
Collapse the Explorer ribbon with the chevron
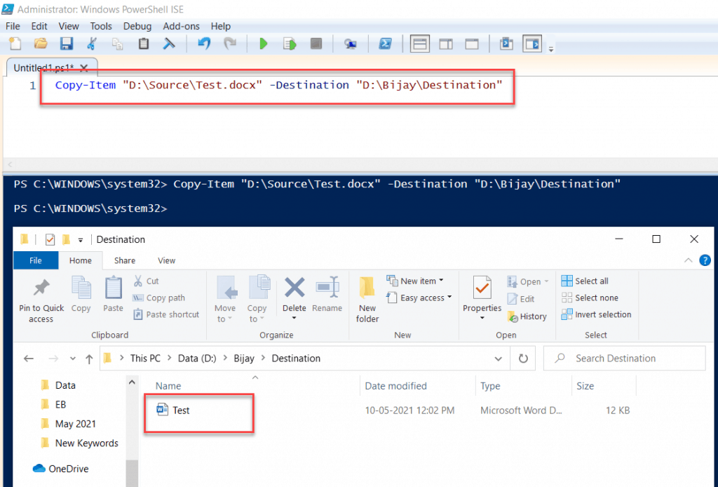(x=689, y=260)
